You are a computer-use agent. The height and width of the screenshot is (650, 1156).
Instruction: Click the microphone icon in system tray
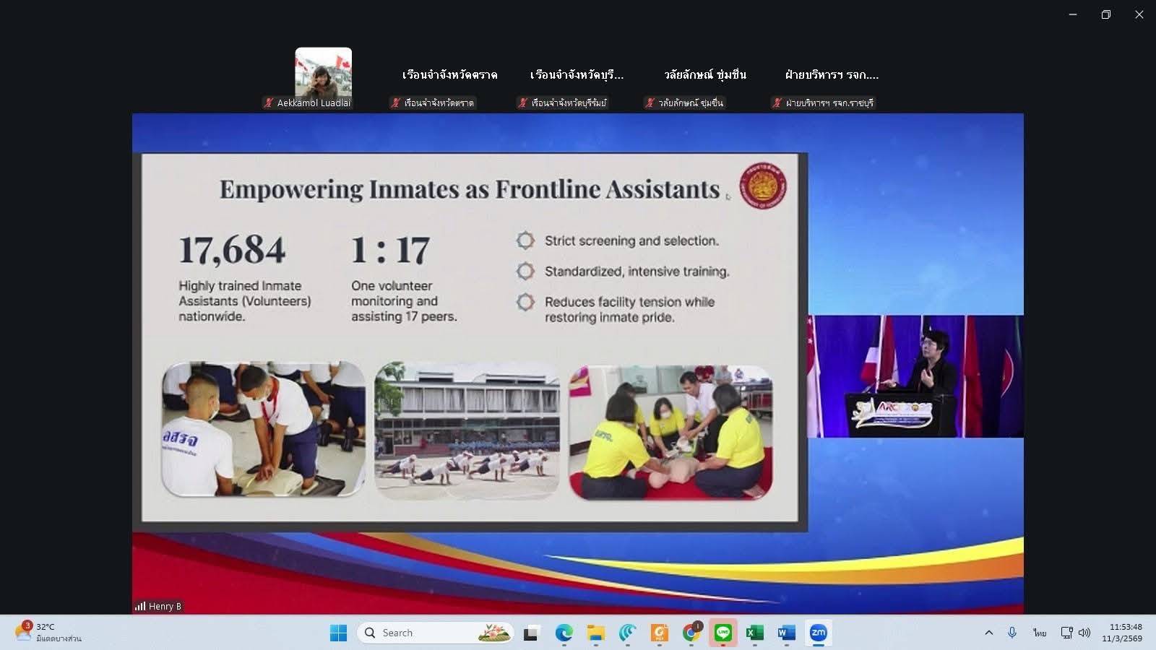coord(1012,633)
